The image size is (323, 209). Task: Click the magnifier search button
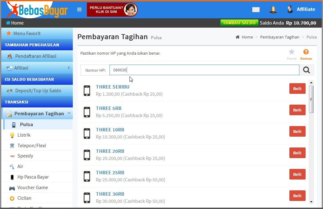[307, 70]
